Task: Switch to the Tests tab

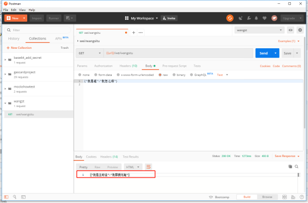Action: [197, 66]
